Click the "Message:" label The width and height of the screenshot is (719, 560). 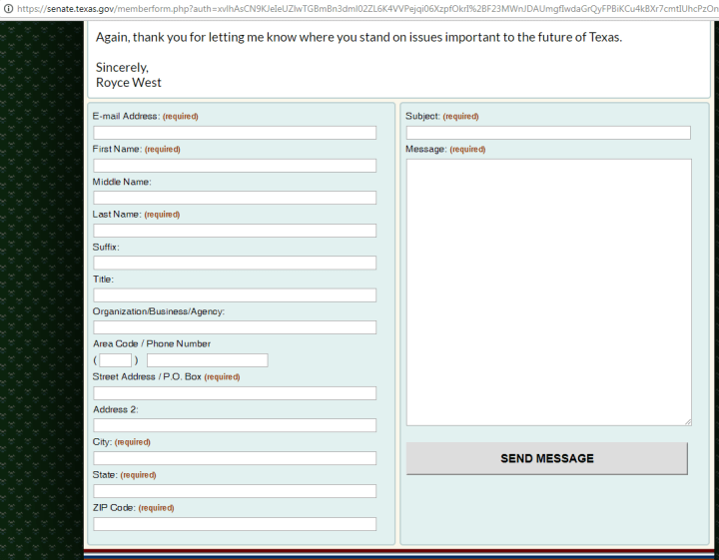coord(426,149)
